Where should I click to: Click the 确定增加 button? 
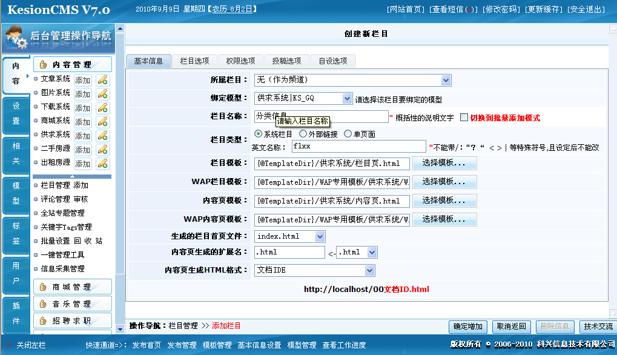coord(468,327)
